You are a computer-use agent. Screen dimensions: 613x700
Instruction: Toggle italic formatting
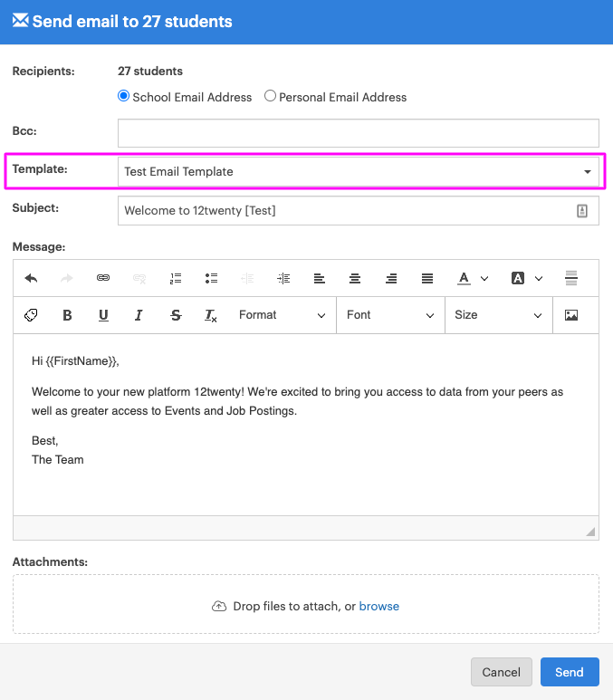(x=139, y=315)
